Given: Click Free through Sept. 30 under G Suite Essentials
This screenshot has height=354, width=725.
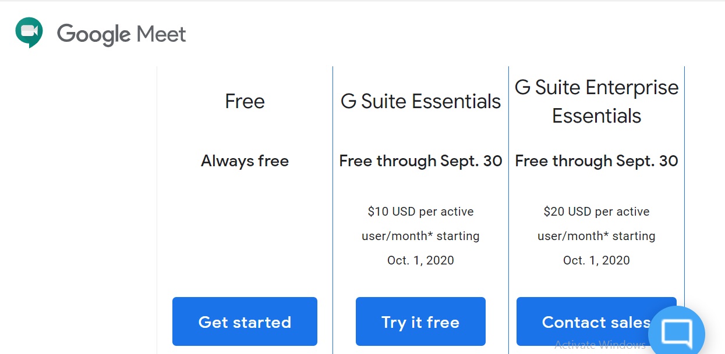Looking at the screenshot, I should click(x=420, y=161).
